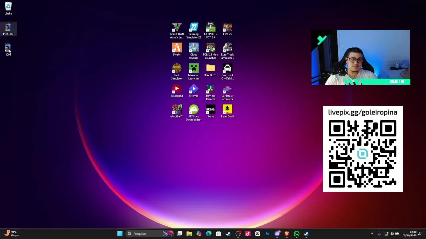Open the Stremio shortcut

coord(194,91)
